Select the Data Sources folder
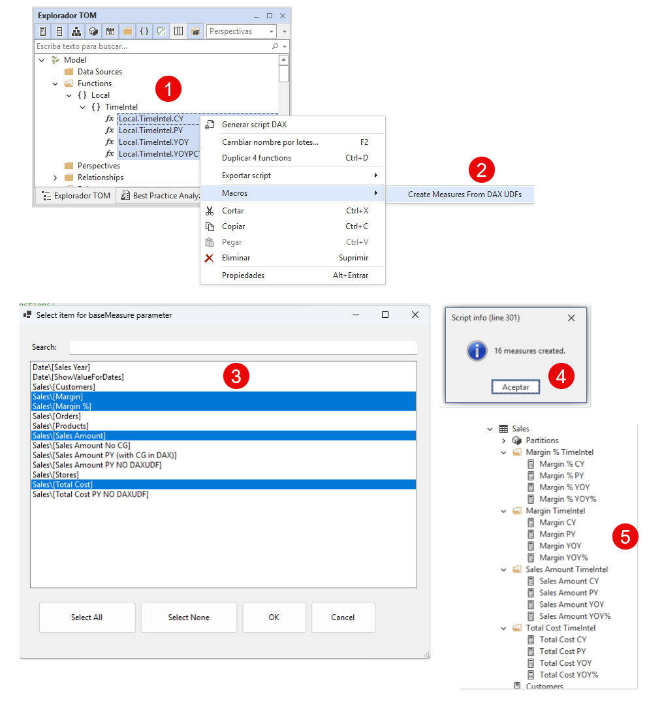662x701 pixels. pyautogui.click(x=100, y=72)
